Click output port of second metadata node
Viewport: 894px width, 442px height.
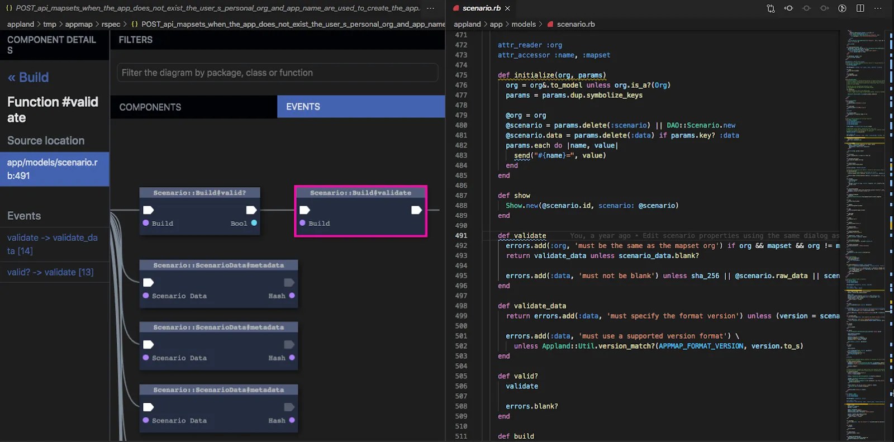[289, 345]
